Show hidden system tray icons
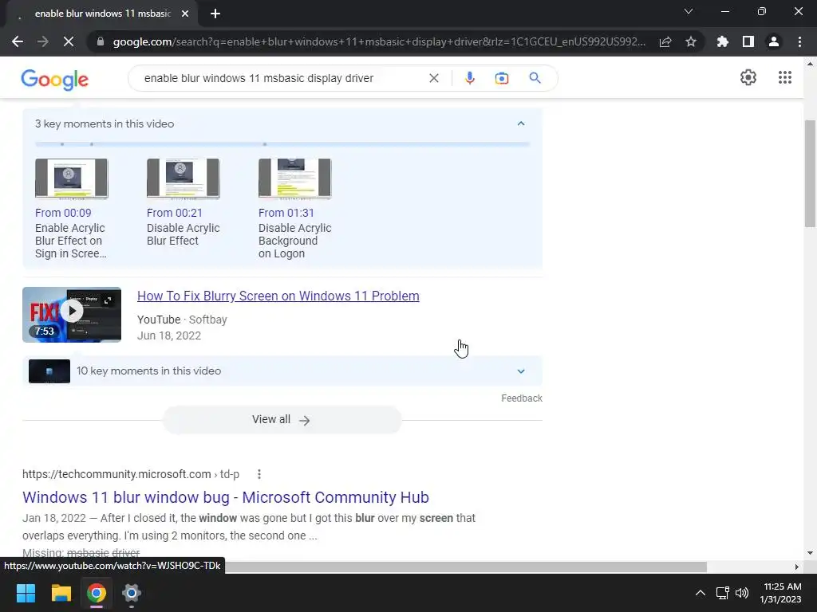817x612 pixels. click(701, 593)
